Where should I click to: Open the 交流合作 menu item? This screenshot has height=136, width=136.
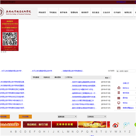click(107, 12)
